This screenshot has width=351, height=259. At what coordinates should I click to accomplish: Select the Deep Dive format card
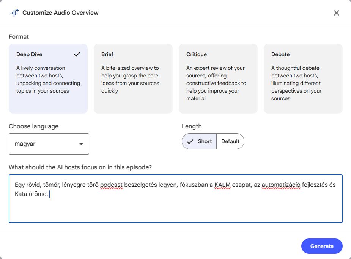(48, 79)
